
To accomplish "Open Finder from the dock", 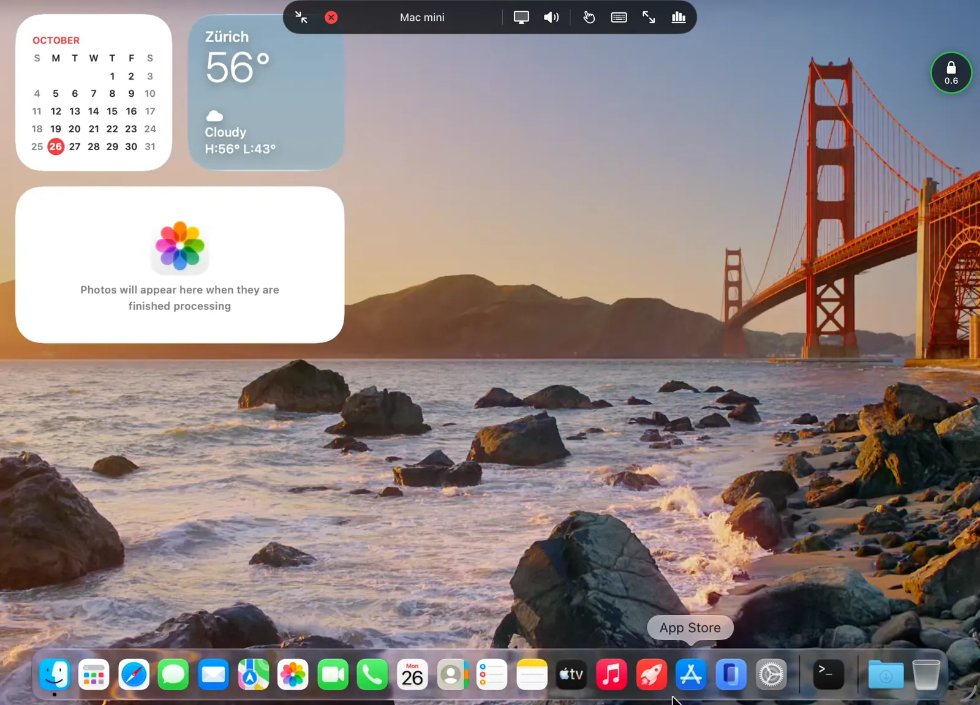I will 54,674.
